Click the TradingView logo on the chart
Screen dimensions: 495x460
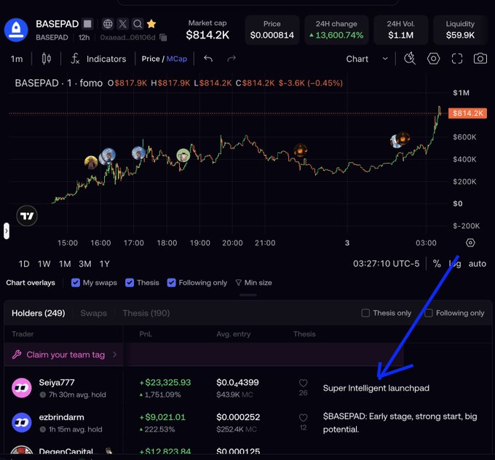click(27, 216)
